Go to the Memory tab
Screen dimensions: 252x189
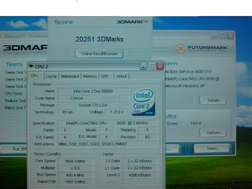[x=90, y=76]
